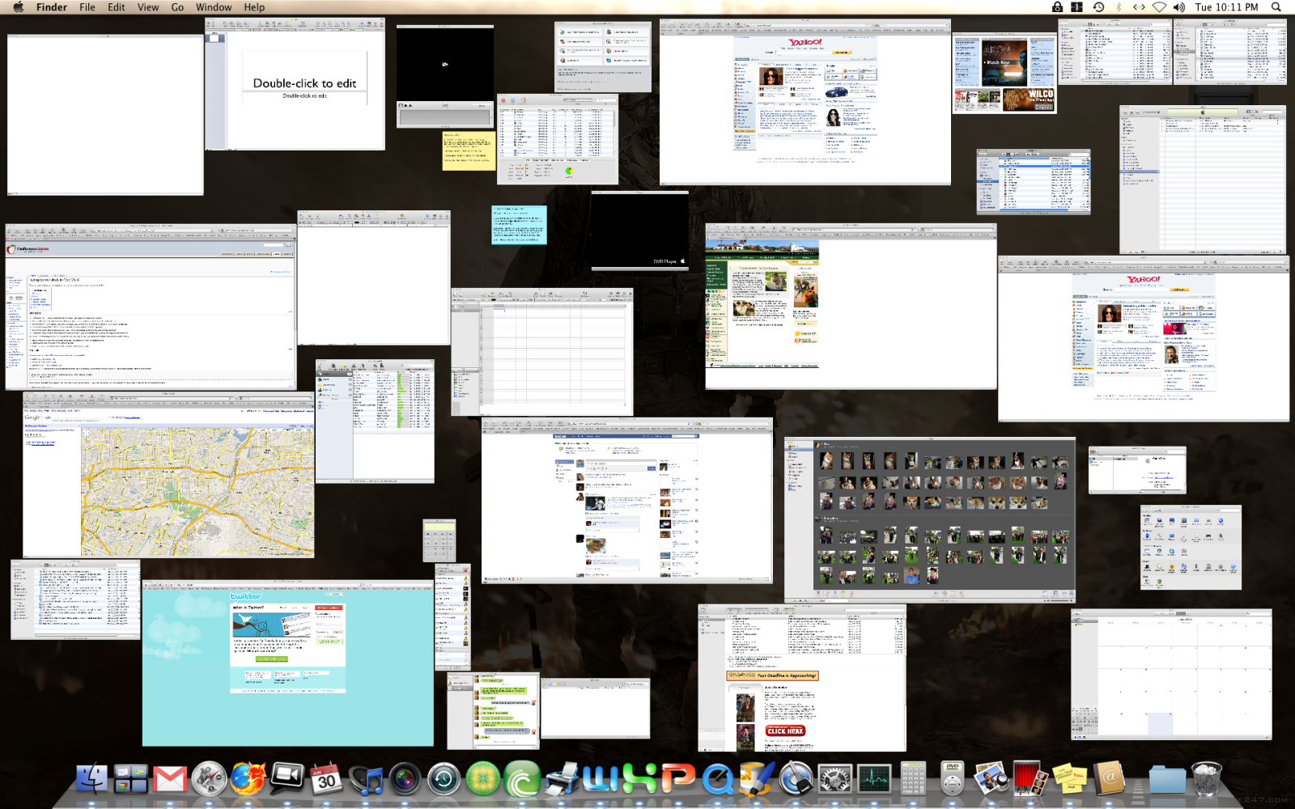The height and width of the screenshot is (809, 1295).
Task: Bring the Twitter browser window to front
Action: [288, 663]
